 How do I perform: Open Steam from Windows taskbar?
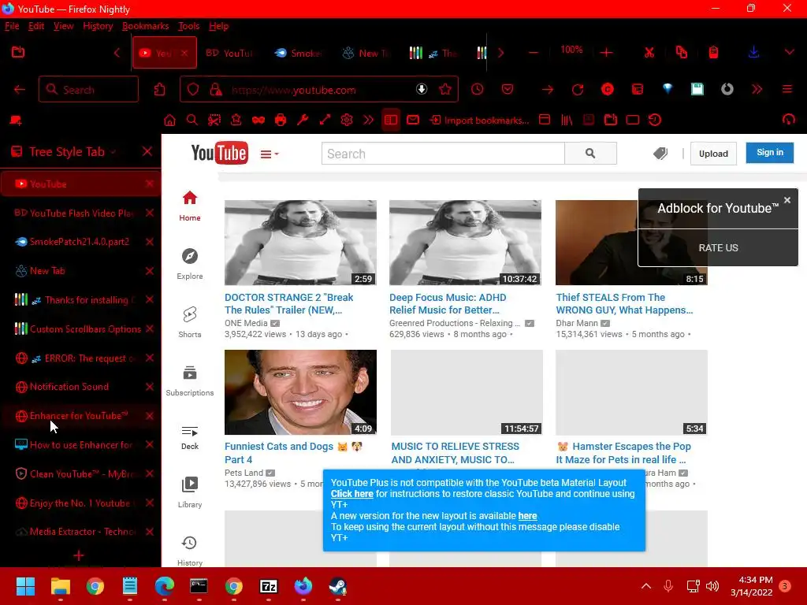tap(337, 586)
